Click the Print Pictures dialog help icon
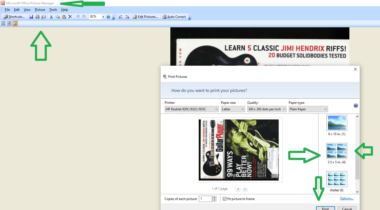The width and height of the screenshot is (380, 210). (356, 106)
